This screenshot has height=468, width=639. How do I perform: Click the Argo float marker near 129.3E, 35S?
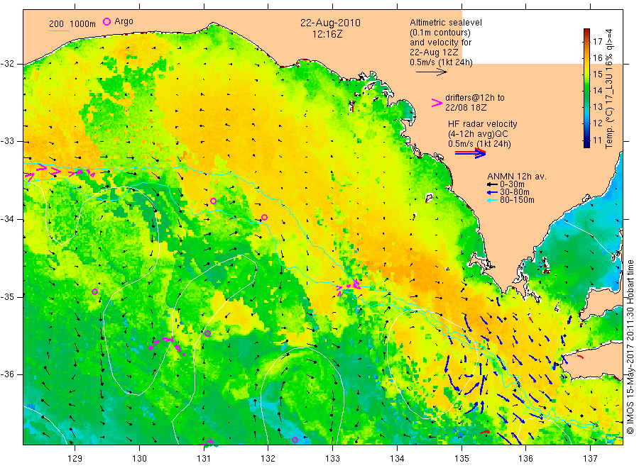(95, 291)
